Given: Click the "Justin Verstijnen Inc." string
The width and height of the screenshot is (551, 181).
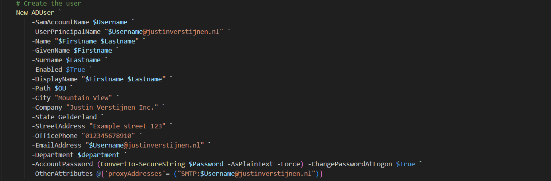Looking at the screenshot, I should click(112, 107).
